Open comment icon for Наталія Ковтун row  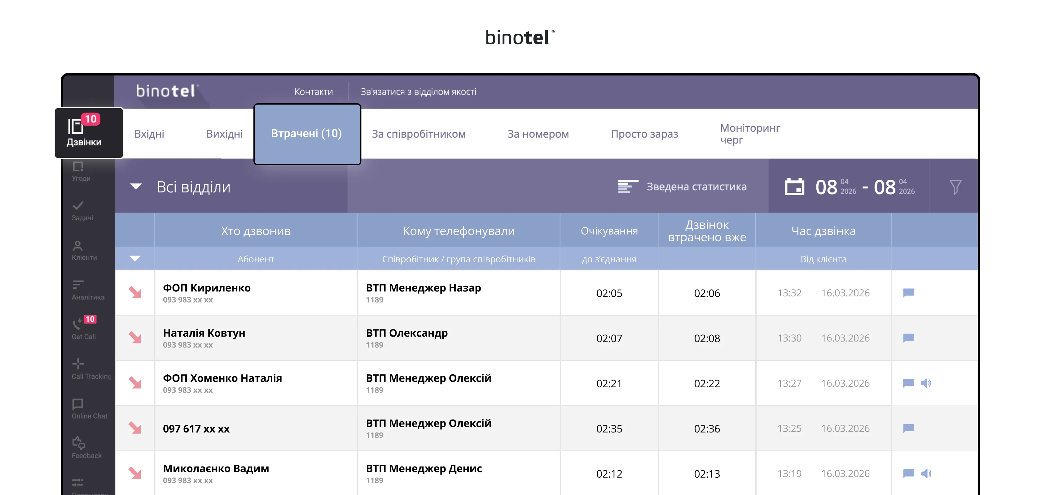click(908, 338)
